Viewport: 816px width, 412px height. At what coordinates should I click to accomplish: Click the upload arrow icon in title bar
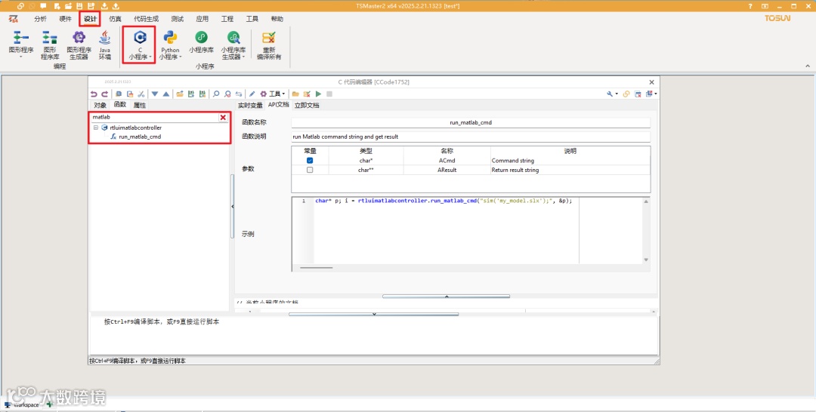pyautogui.click(x=116, y=6)
